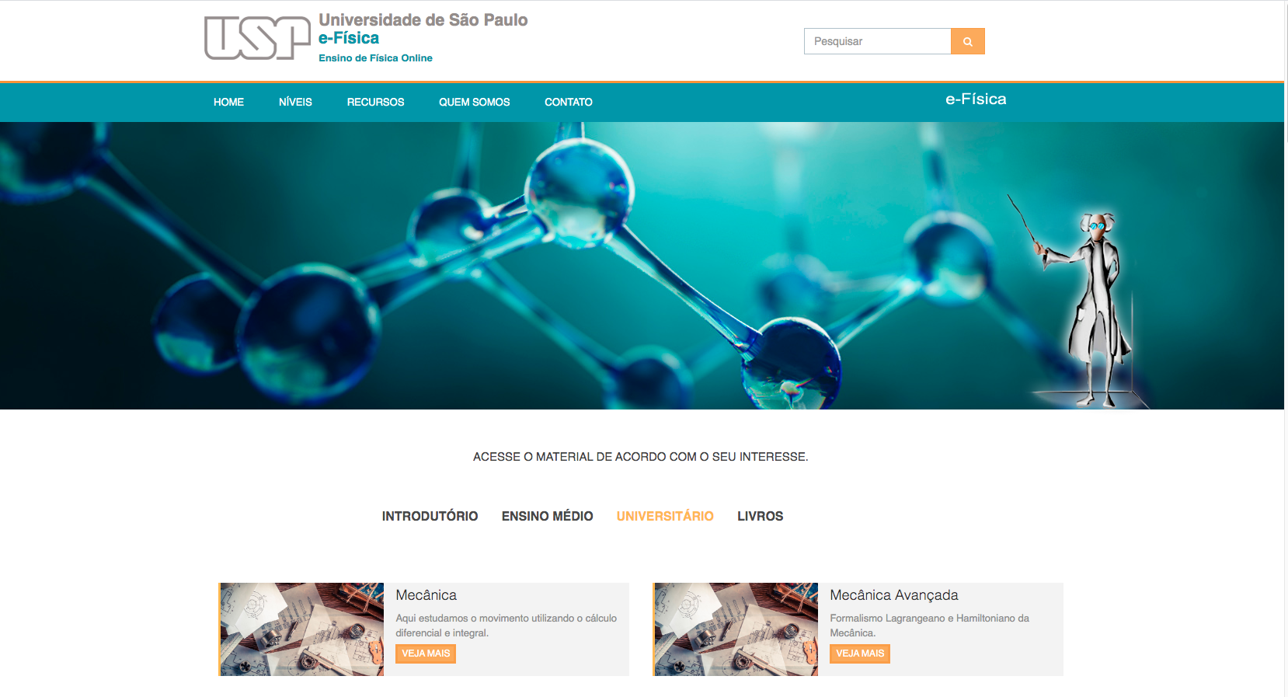Click the orange search magnifier button
1288x697 pixels.
click(x=968, y=41)
